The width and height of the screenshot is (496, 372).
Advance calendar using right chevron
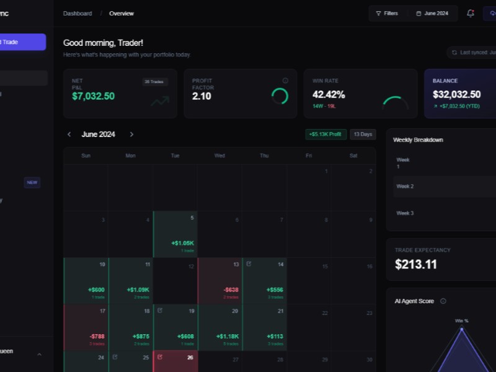coord(131,134)
